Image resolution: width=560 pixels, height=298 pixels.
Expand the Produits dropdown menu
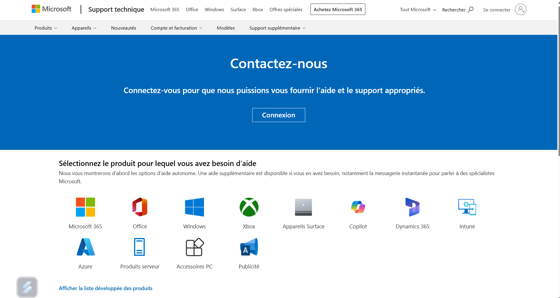(46, 28)
